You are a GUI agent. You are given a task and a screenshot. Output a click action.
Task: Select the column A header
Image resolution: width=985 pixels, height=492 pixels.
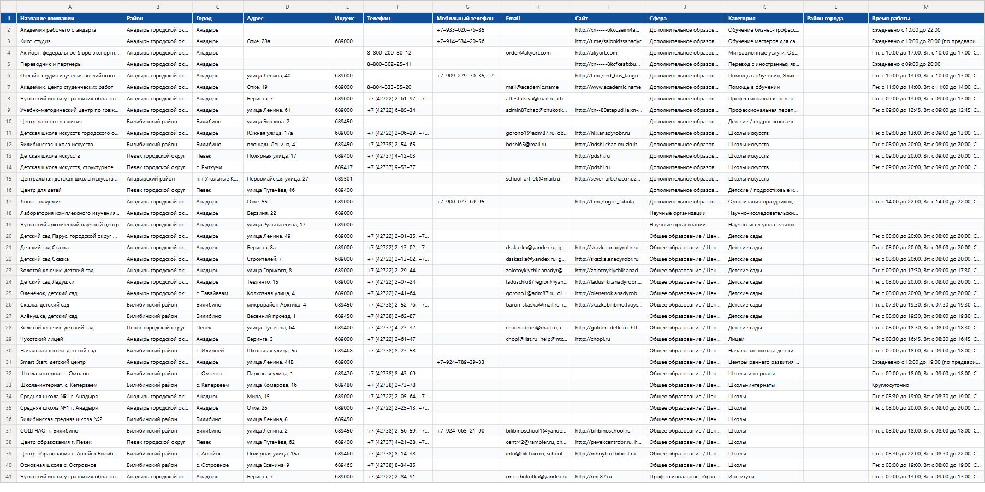(x=70, y=7)
